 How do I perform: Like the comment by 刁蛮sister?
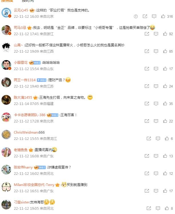click(x=167, y=208)
